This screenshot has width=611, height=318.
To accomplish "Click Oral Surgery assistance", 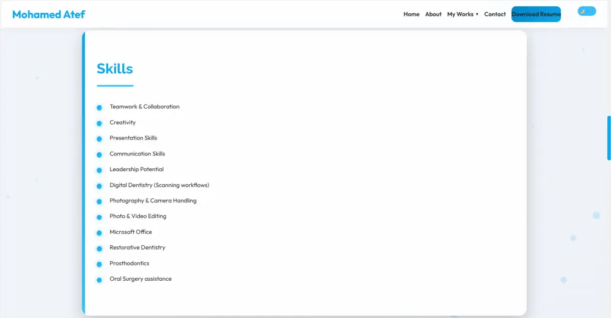I will [x=141, y=279].
